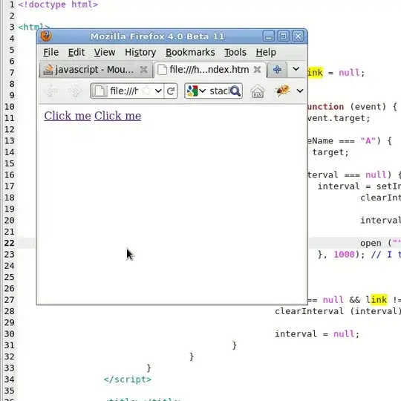The image size is (401, 401).
Task: Focus the file:/// address input field
Action: (124, 91)
